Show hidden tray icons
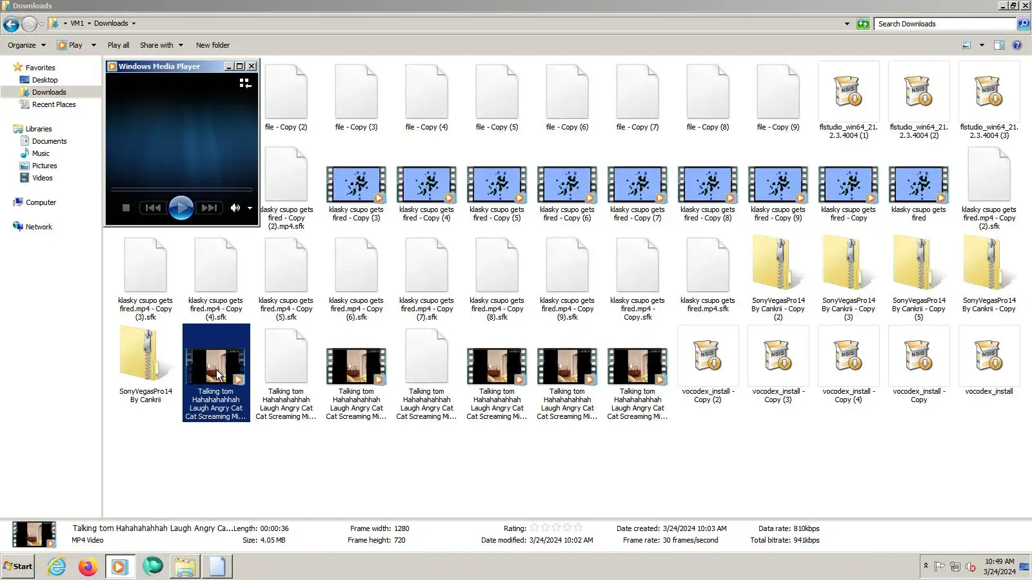1032x580 pixels. pyautogui.click(x=926, y=566)
